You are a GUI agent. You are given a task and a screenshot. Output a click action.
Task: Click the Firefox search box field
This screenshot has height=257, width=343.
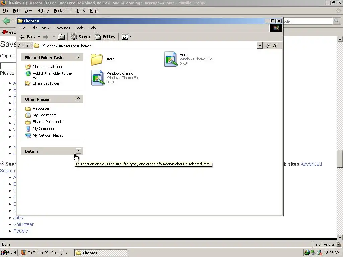click(x=308, y=21)
